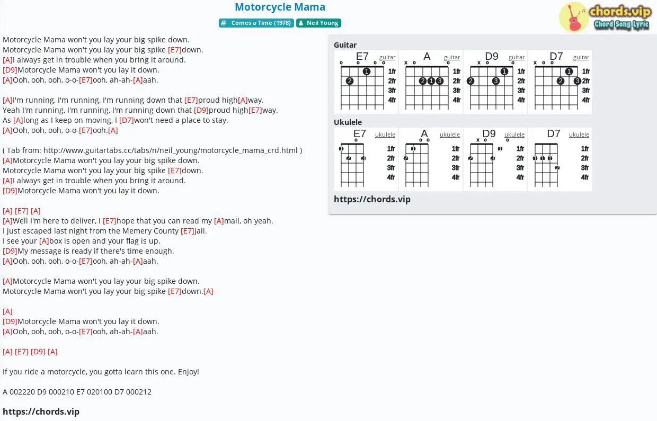The image size is (657, 421).
Task: Open the A ukulele chord diagram
Action: pyautogui.click(x=431, y=159)
